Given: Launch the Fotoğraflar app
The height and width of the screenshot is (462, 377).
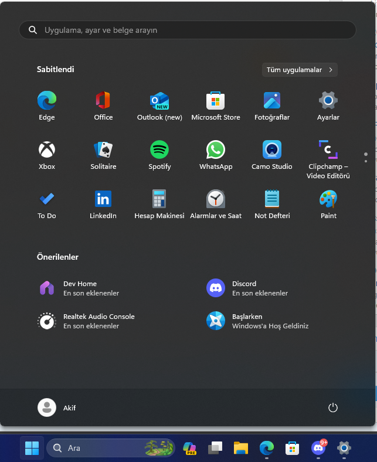Looking at the screenshot, I should (x=272, y=106).
